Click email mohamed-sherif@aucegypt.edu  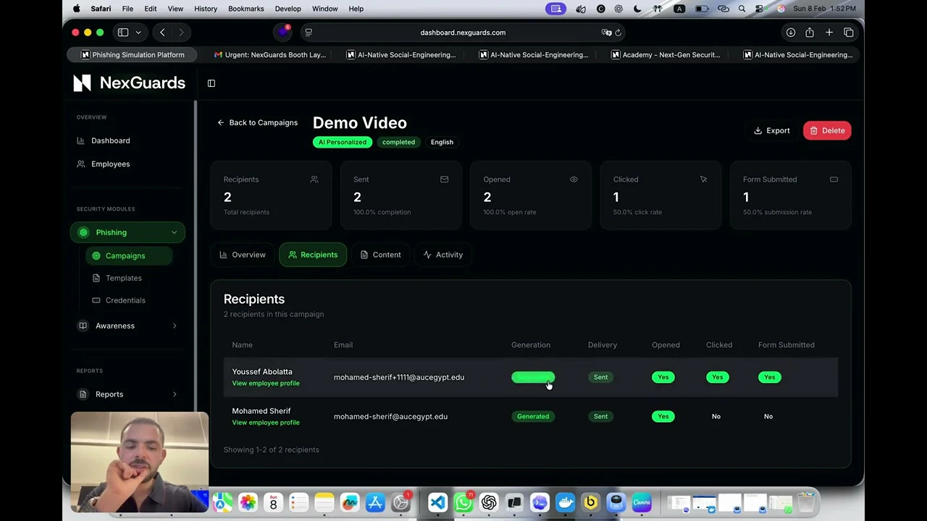pyautogui.click(x=390, y=417)
